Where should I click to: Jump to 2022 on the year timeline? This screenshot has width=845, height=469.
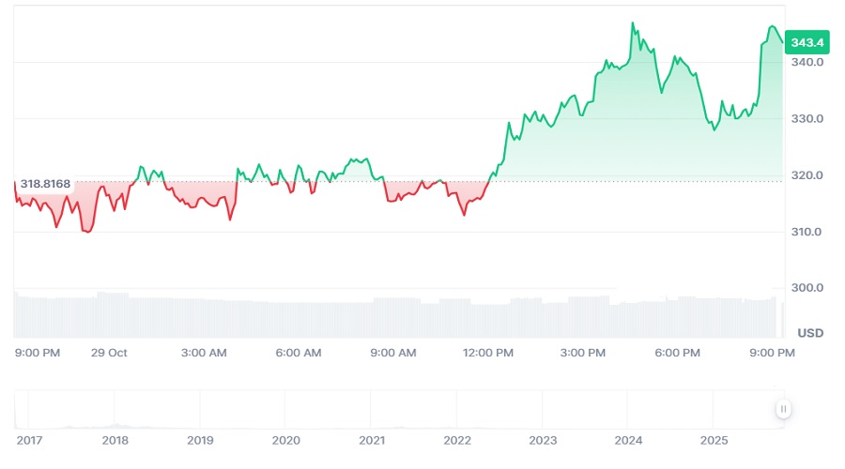tap(457, 440)
